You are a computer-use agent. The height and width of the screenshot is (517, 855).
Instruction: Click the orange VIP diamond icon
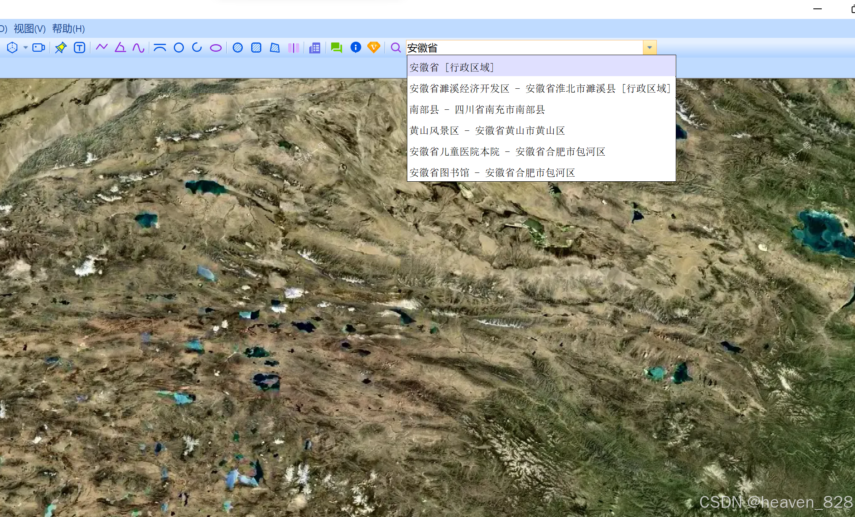coord(374,47)
